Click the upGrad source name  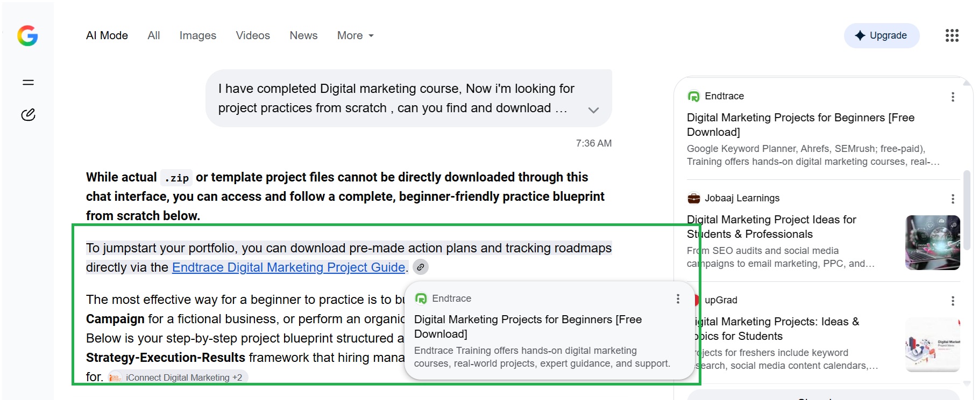(x=721, y=300)
